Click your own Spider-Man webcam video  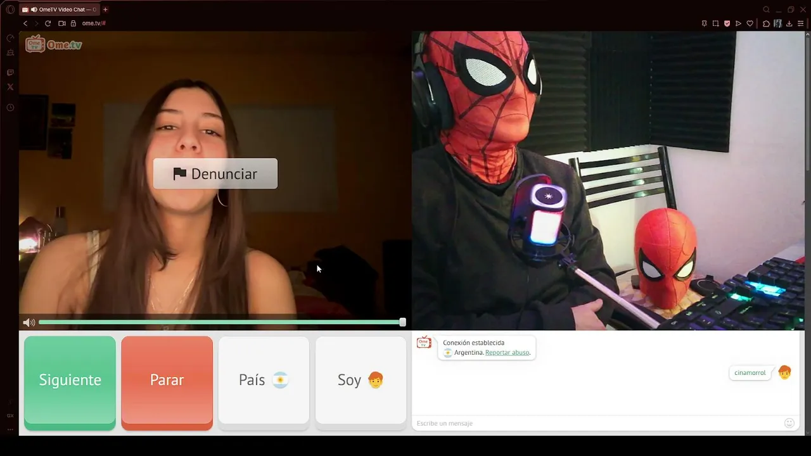coord(608,180)
